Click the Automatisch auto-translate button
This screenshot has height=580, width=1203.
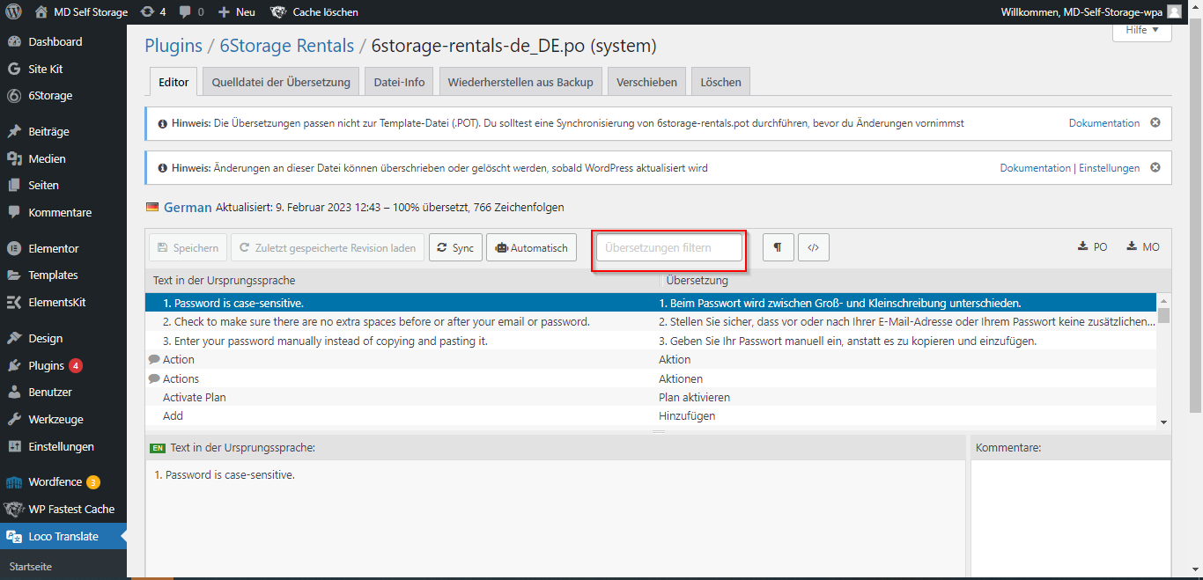[x=531, y=247]
